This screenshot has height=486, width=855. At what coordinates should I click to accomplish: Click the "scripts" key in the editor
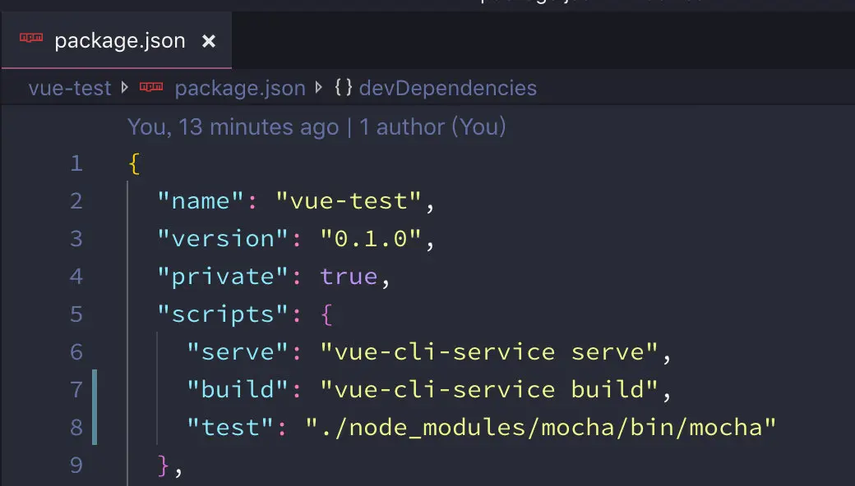(216, 314)
